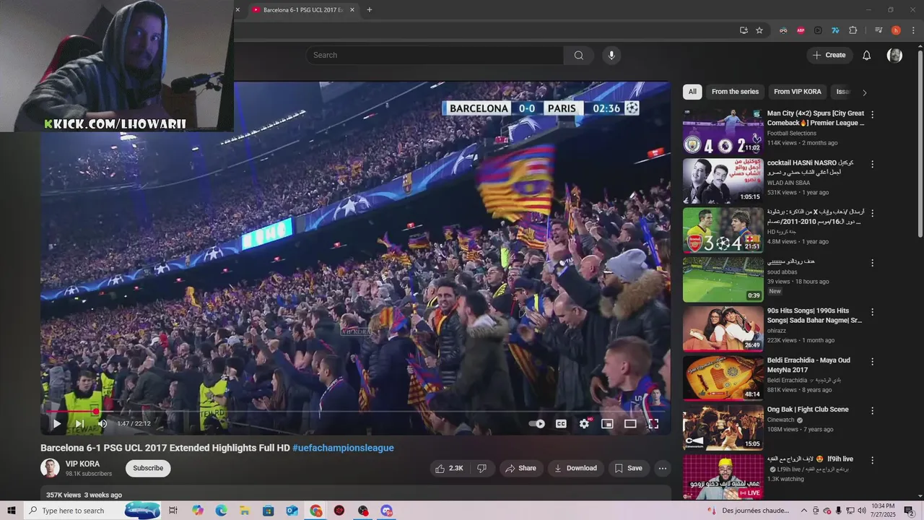Open the YouTube notifications bell

click(867, 55)
